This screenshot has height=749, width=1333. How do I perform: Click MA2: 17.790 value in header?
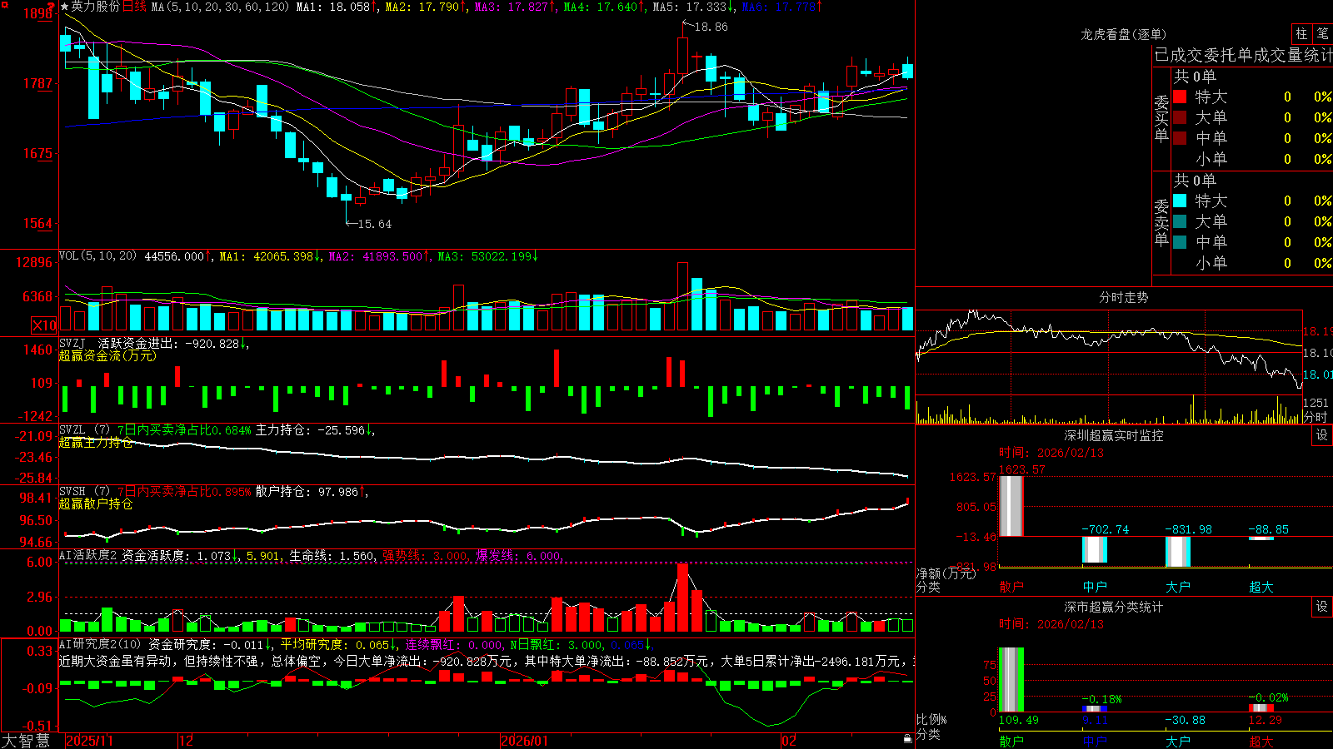(x=425, y=7)
